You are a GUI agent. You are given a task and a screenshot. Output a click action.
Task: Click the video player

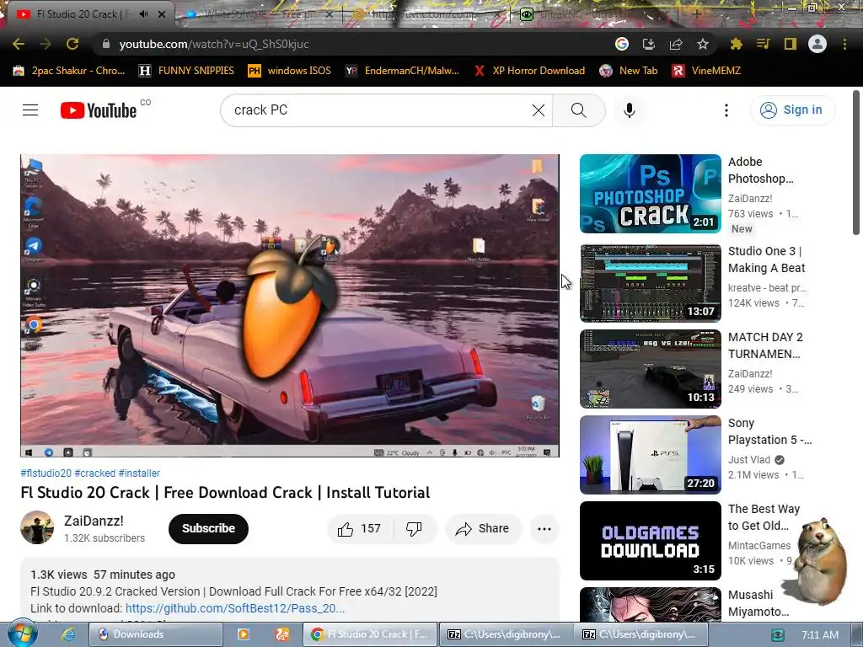tap(290, 305)
